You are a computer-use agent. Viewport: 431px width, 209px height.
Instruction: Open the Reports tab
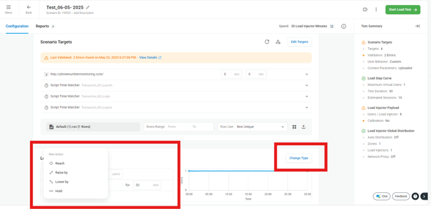(42, 26)
